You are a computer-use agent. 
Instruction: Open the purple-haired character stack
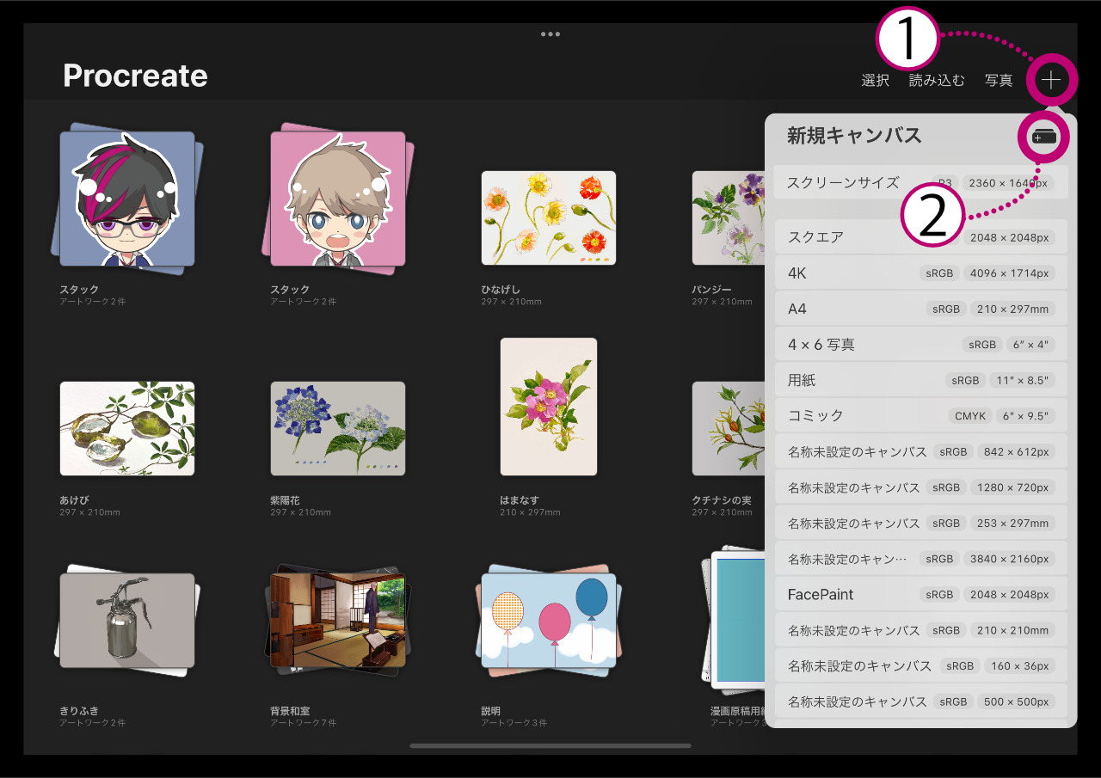coord(127,199)
